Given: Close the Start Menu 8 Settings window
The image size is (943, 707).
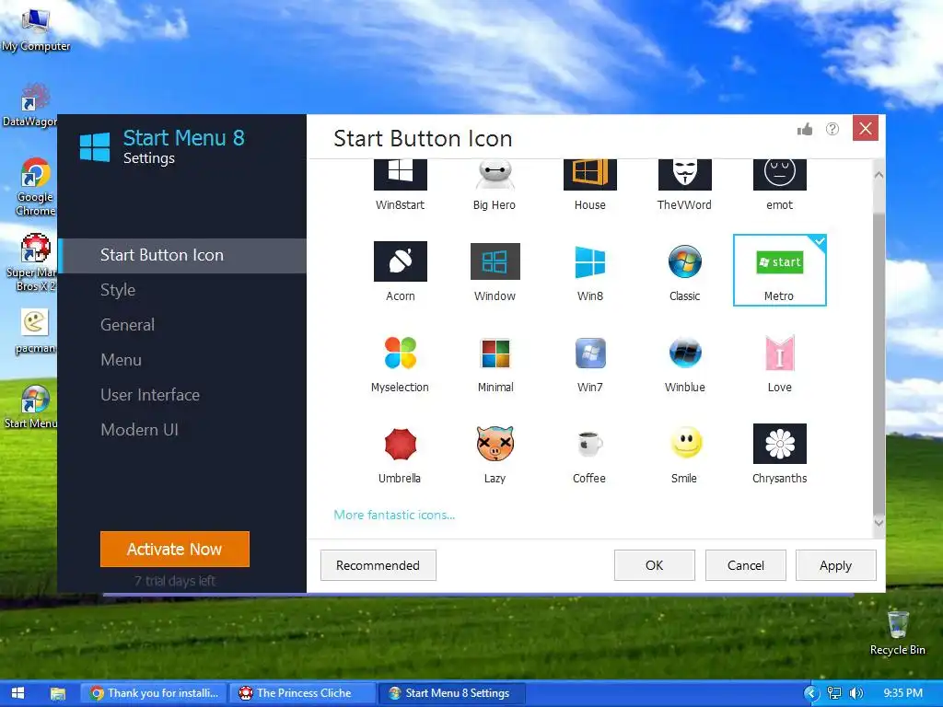Looking at the screenshot, I should [866, 128].
